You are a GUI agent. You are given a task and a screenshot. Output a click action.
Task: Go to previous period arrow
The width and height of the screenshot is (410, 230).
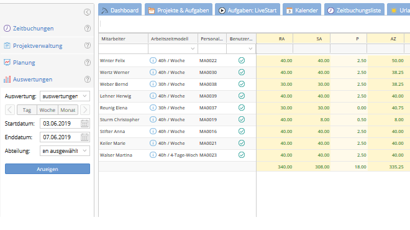[10, 110]
